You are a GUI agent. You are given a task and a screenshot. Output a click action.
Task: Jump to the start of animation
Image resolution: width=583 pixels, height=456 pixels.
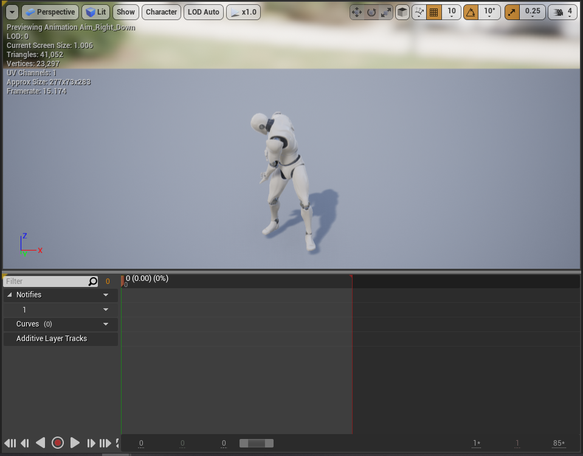coord(10,443)
